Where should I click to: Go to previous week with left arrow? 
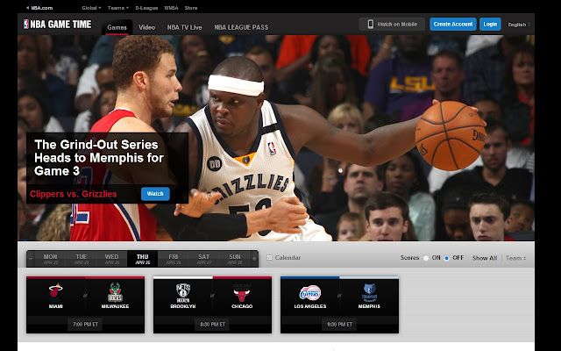coord(31,258)
